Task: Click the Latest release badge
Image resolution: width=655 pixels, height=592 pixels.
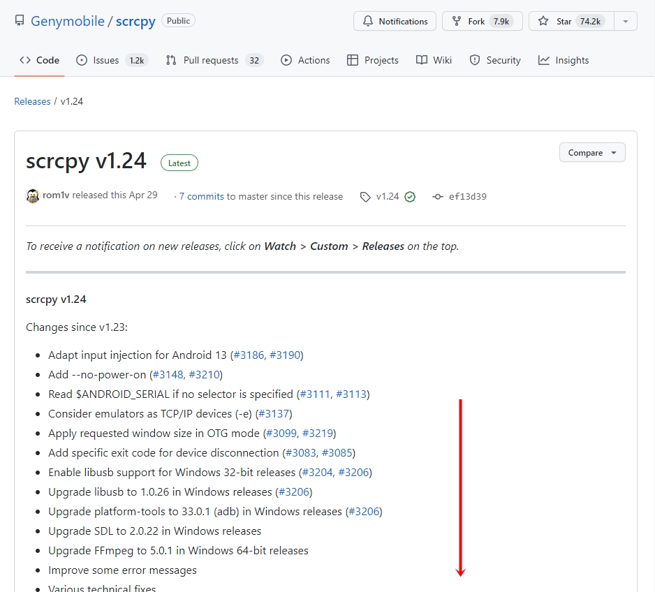Action: click(179, 162)
